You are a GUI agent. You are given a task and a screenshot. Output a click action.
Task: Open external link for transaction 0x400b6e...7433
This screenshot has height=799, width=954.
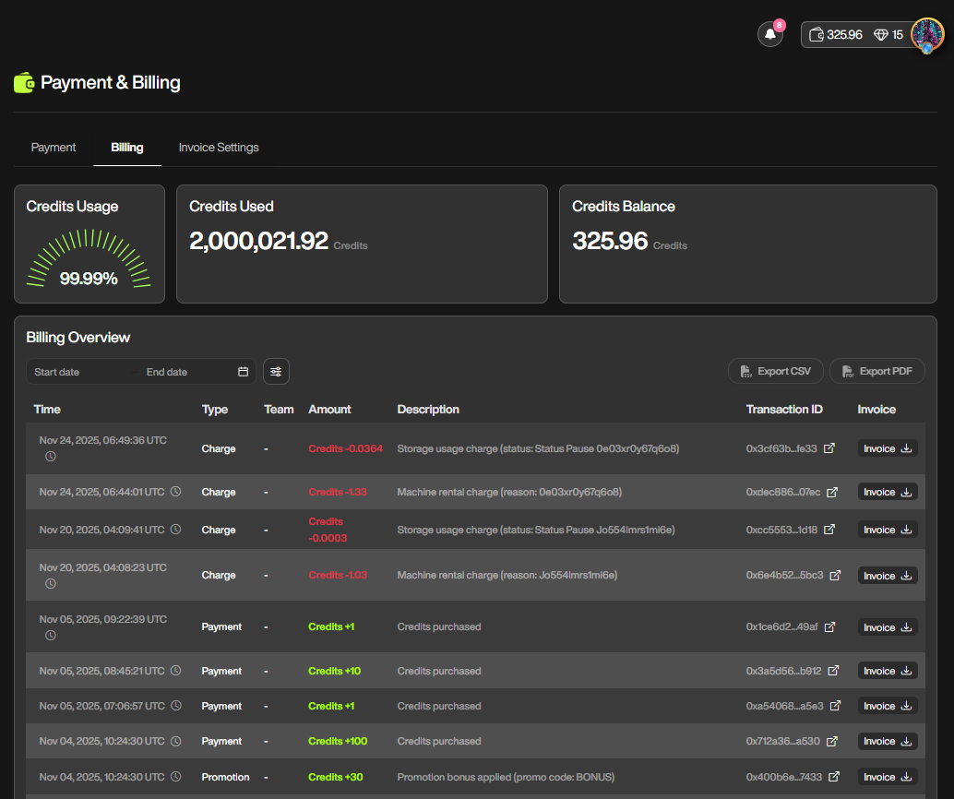click(834, 777)
